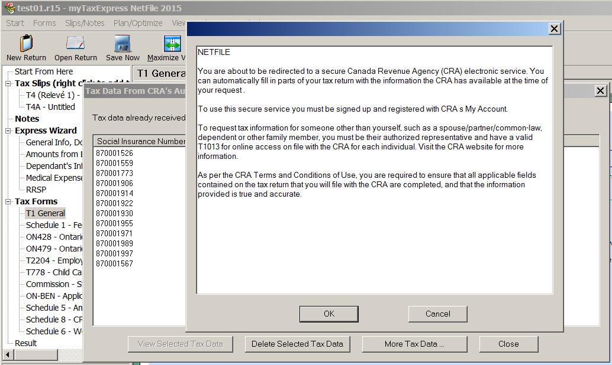Click More Tax Data button
612x365 pixels.
point(414,344)
